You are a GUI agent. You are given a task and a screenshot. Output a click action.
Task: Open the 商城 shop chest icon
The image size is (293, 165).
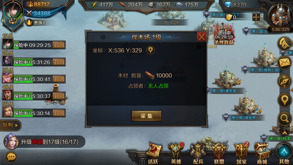[x=262, y=154]
